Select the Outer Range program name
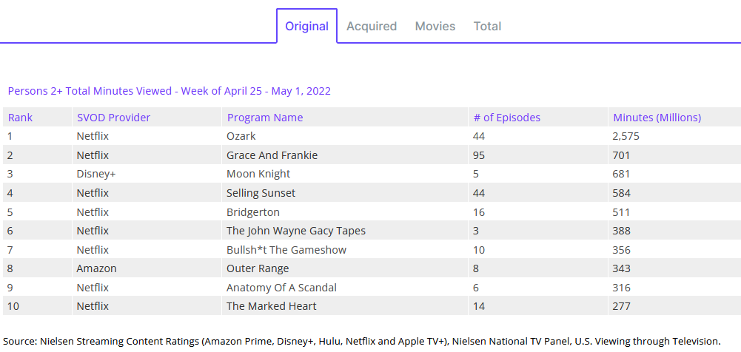Image resolution: width=741 pixels, height=352 pixels. [x=258, y=268]
